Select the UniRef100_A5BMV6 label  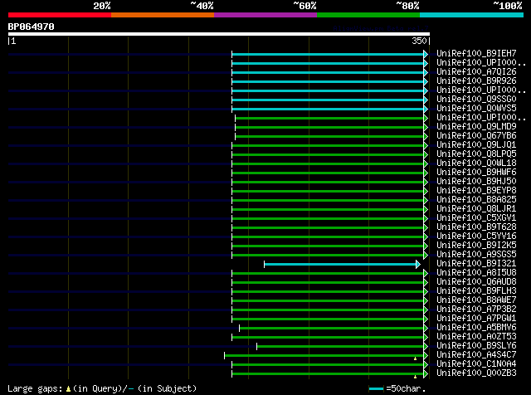click(x=476, y=328)
